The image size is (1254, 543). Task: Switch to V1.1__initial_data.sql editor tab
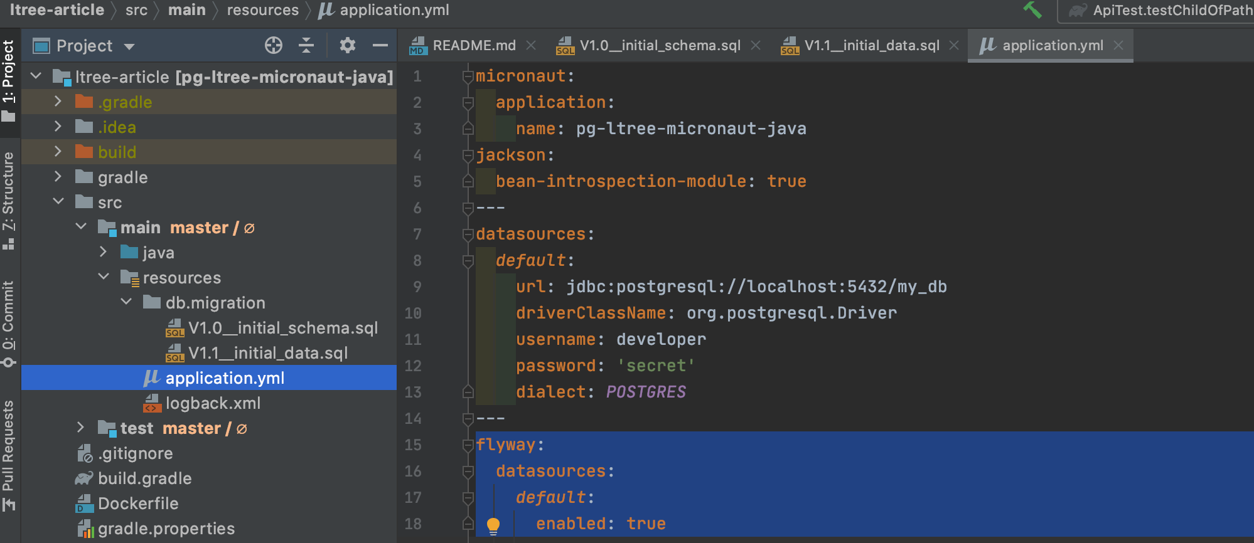(x=872, y=45)
